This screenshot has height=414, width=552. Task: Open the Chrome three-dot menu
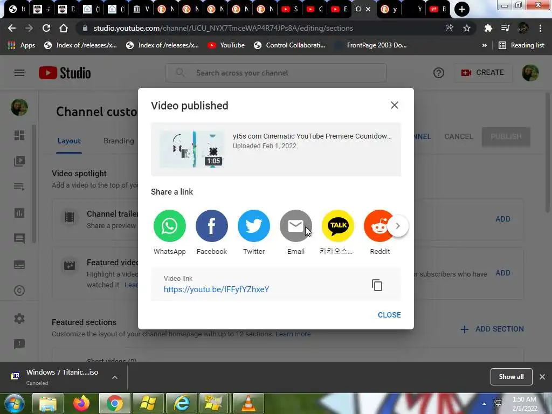coord(540,28)
